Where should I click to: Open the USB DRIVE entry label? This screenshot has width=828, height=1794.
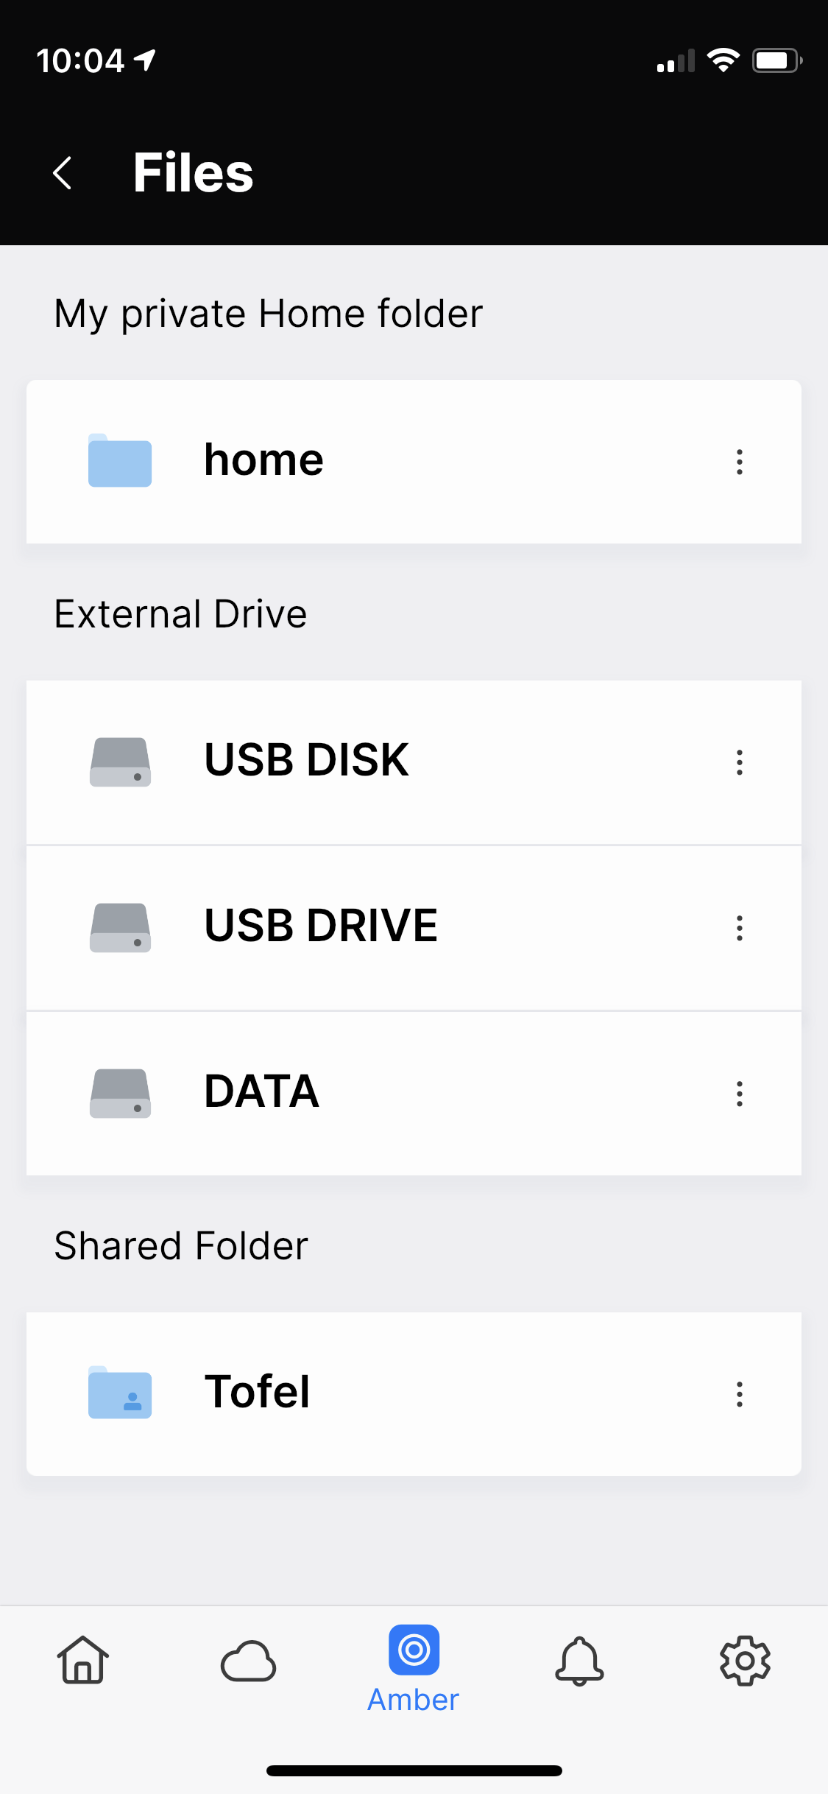pyautogui.click(x=321, y=925)
